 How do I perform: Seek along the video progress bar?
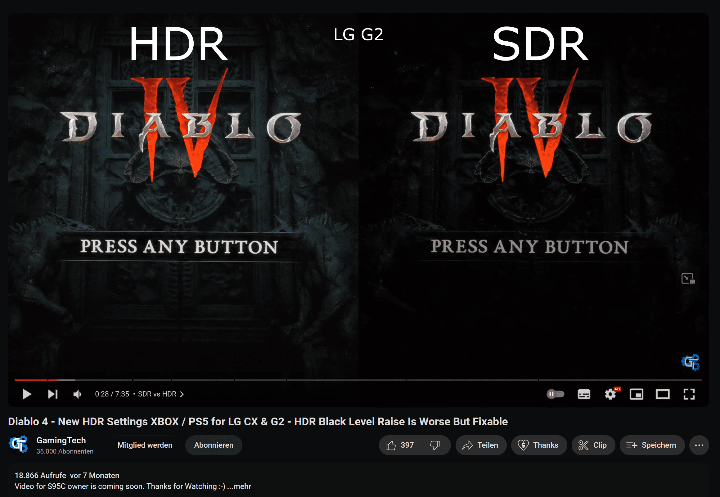[x=358, y=380]
